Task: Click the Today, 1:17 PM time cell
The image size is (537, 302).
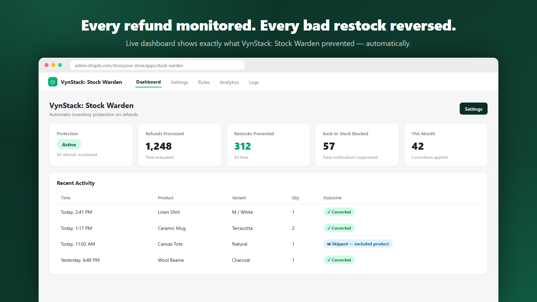Action: 76,228
